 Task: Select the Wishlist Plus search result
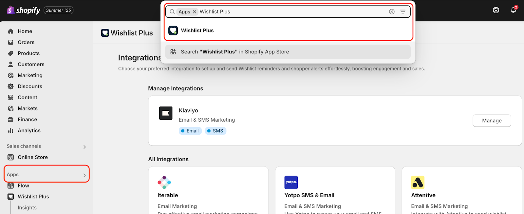click(x=288, y=30)
